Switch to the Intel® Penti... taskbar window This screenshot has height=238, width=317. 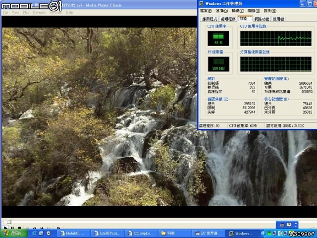pos(107,234)
